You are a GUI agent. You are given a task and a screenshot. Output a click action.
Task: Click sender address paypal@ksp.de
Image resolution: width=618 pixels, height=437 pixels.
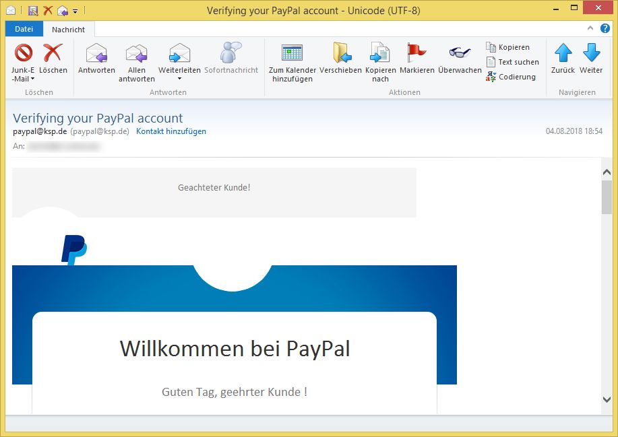pyautogui.click(x=40, y=131)
